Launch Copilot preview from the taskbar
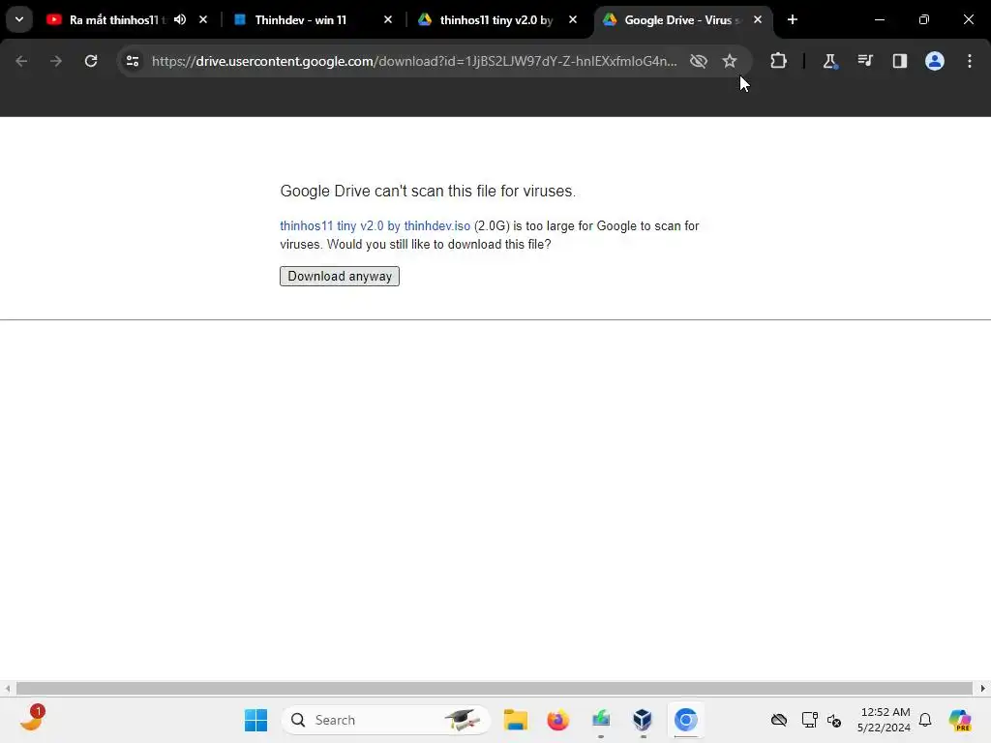Screen dimensions: 991x743 pyautogui.click(x=960, y=720)
